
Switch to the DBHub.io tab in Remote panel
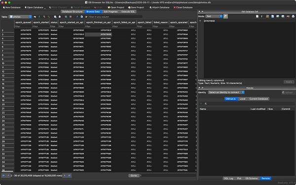(x=231, y=99)
